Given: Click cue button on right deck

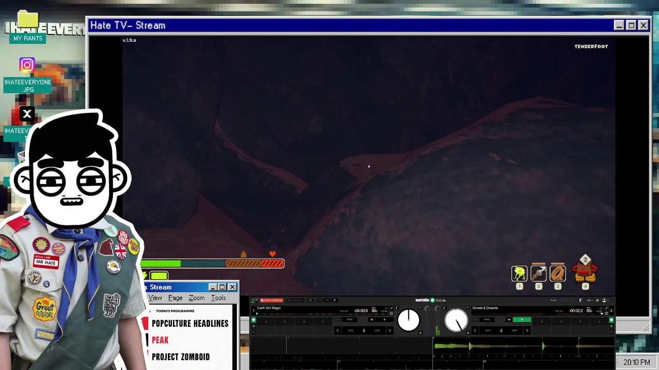Looking at the screenshot, I should click(509, 320).
